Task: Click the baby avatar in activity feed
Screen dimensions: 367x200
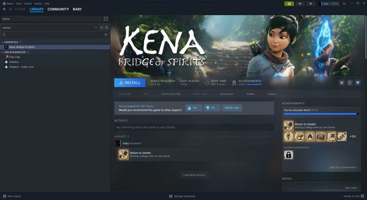Action: (x=118, y=143)
